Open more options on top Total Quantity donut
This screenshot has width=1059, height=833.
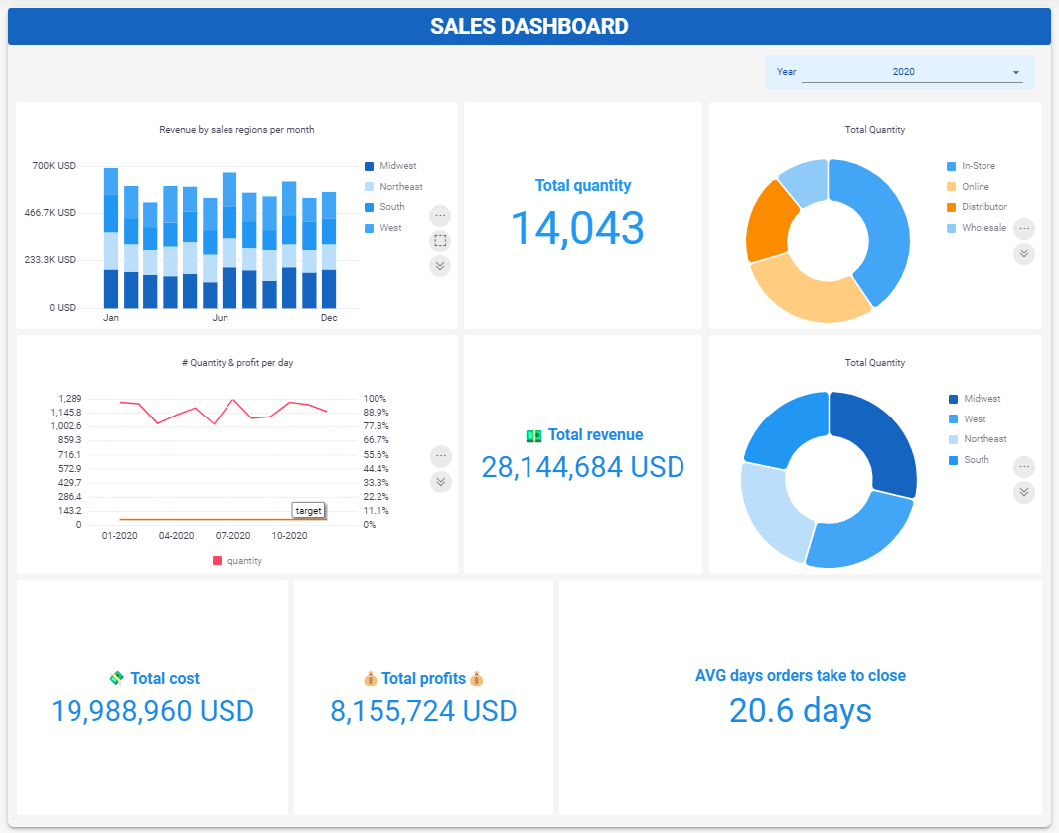(x=1024, y=229)
